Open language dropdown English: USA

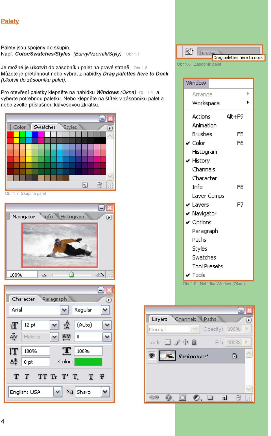(58, 392)
